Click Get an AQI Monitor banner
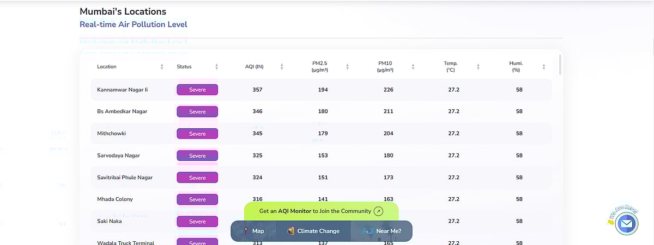 (315, 211)
